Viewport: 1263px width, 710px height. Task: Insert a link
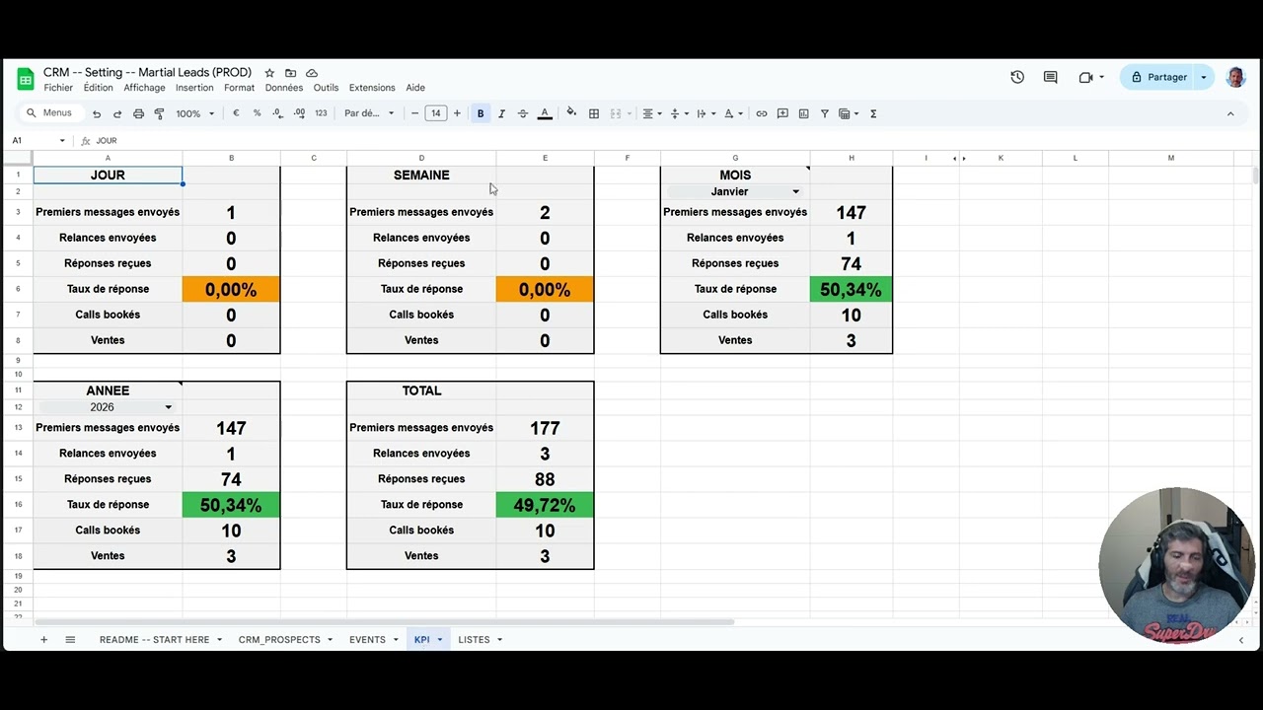(762, 113)
